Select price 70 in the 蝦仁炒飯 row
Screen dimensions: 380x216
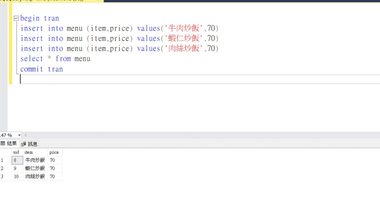tap(55, 168)
